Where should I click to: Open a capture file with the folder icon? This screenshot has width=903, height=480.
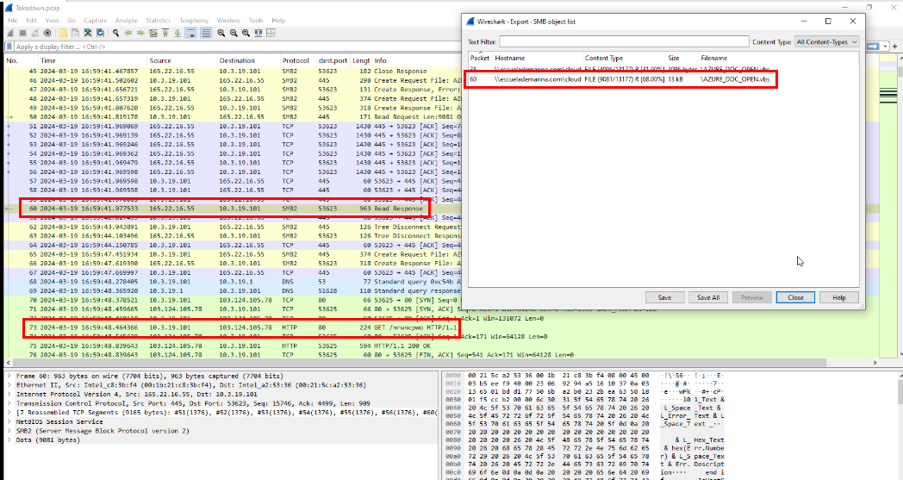coord(63,34)
